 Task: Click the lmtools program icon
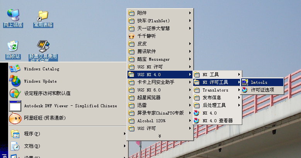pyautogui.click(x=245, y=82)
